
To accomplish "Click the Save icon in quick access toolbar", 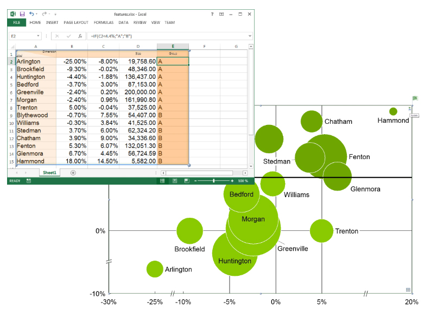I will (x=22, y=14).
